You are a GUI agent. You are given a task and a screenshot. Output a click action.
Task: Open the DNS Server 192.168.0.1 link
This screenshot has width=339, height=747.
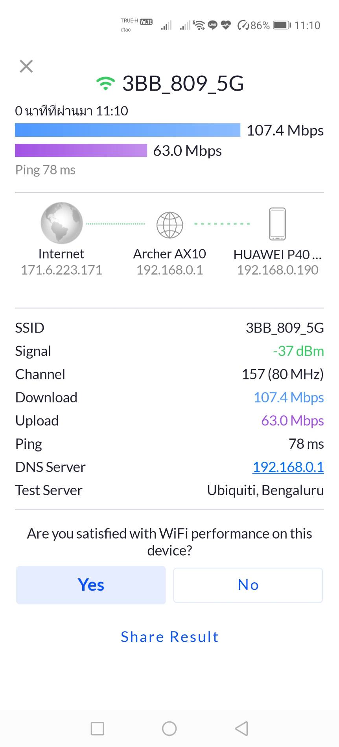pyautogui.click(x=288, y=467)
